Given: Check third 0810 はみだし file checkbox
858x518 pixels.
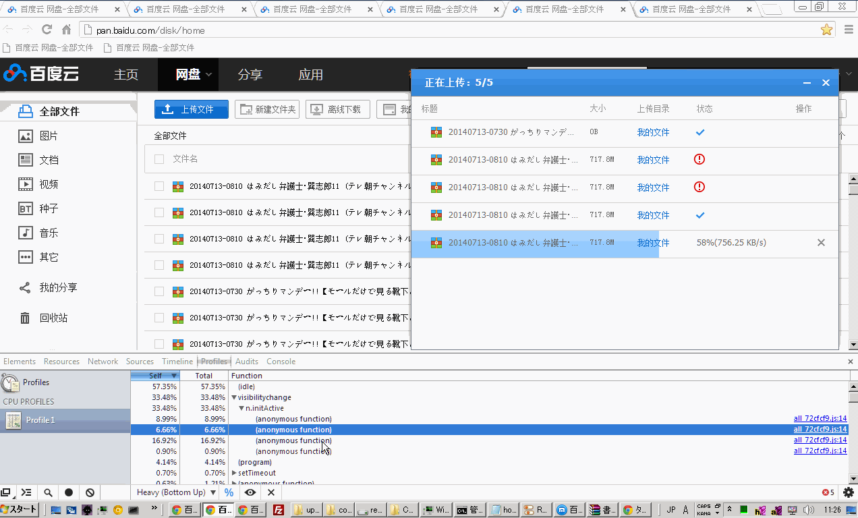Looking at the screenshot, I should [159, 239].
